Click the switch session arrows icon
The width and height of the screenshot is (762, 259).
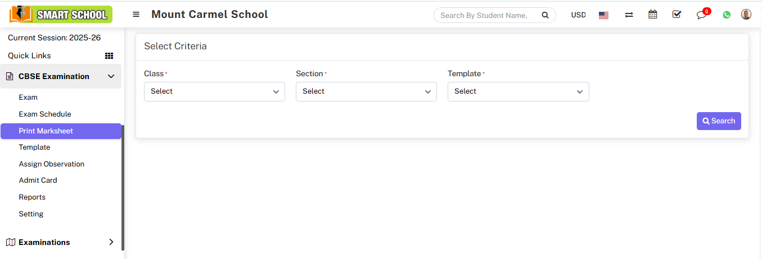629,15
